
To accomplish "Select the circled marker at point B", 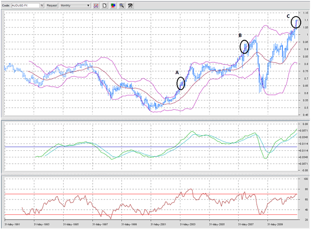I will point(244,47).
